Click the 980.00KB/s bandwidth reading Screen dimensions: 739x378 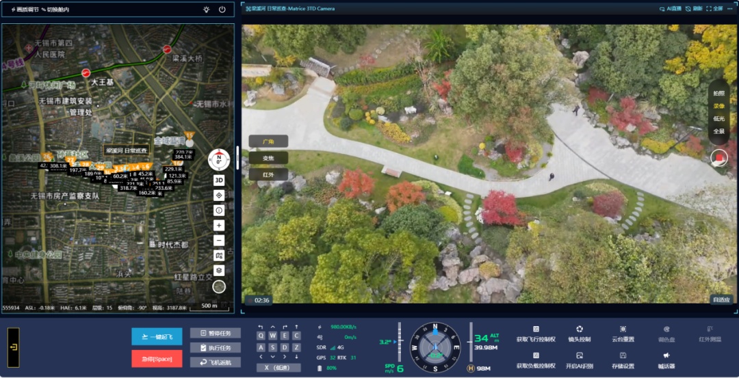[343, 327]
